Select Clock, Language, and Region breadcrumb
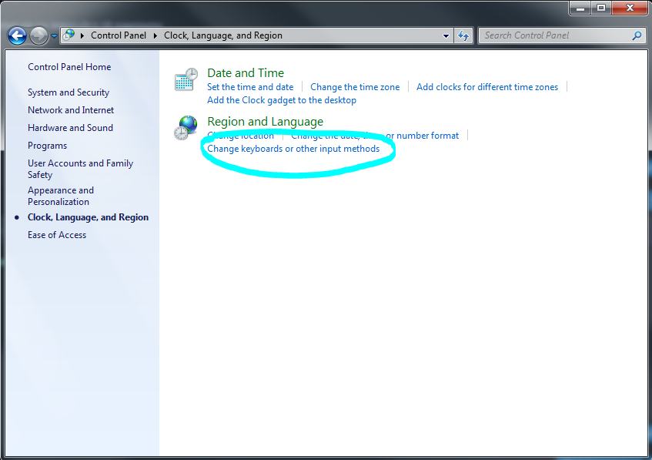 point(223,35)
